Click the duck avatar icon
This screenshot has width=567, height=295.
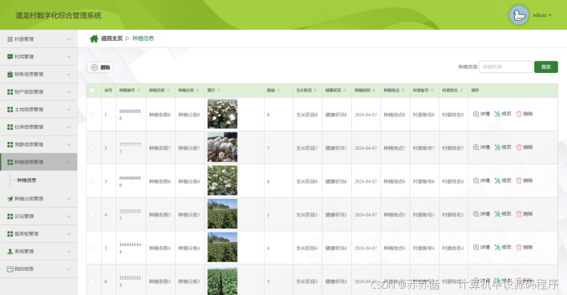click(519, 15)
